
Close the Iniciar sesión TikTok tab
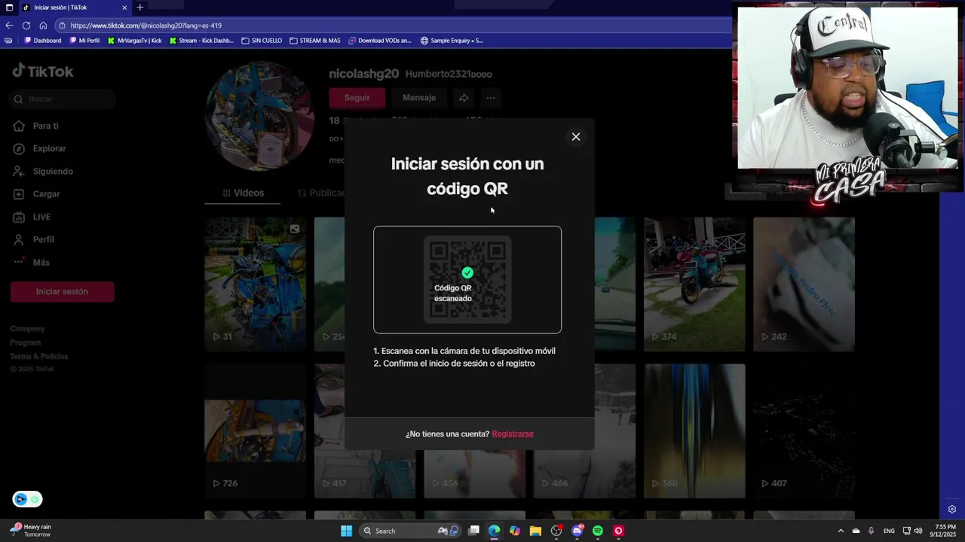[x=124, y=8]
